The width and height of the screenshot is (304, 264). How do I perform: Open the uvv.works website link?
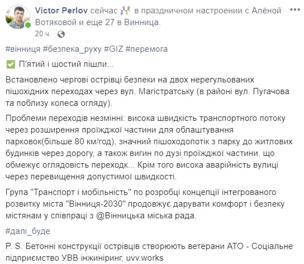pyautogui.click(x=145, y=258)
